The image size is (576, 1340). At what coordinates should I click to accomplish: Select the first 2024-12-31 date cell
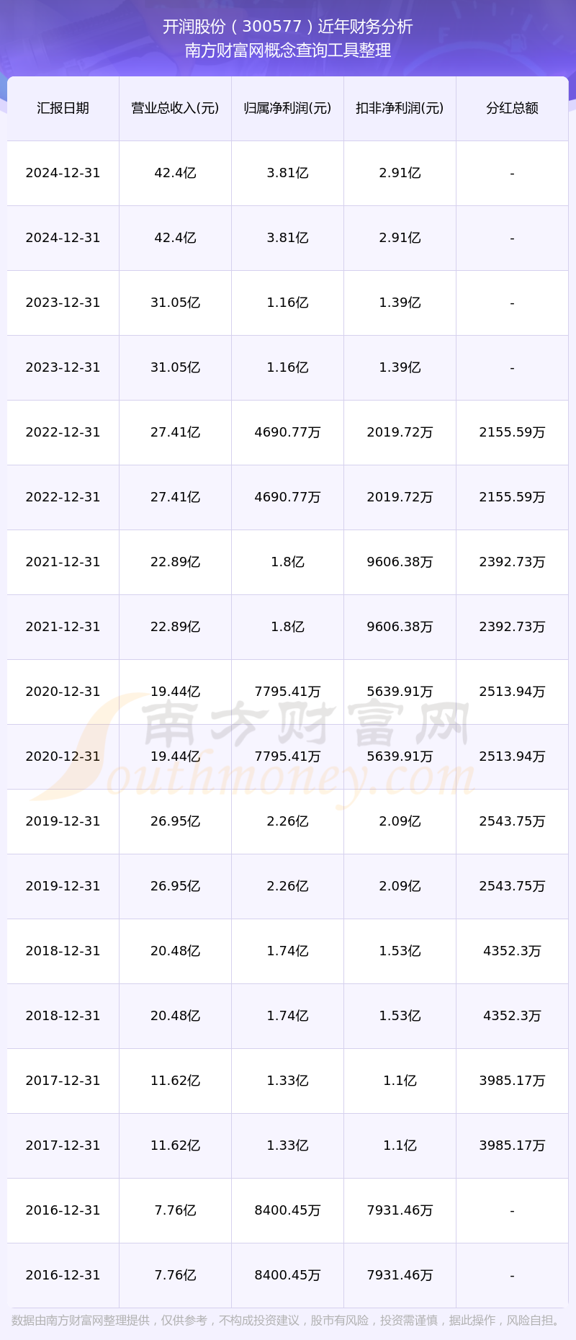[x=63, y=173]
